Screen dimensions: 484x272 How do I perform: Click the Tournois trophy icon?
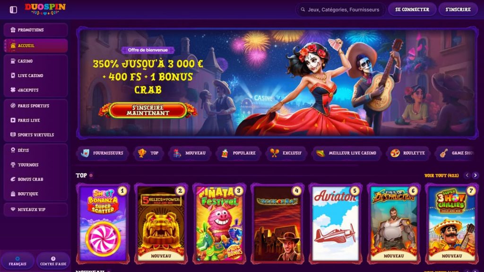13,165
